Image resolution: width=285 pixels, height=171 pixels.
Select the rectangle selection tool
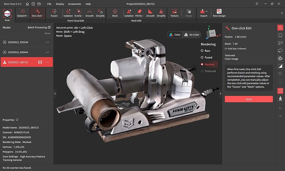point(280,35)
